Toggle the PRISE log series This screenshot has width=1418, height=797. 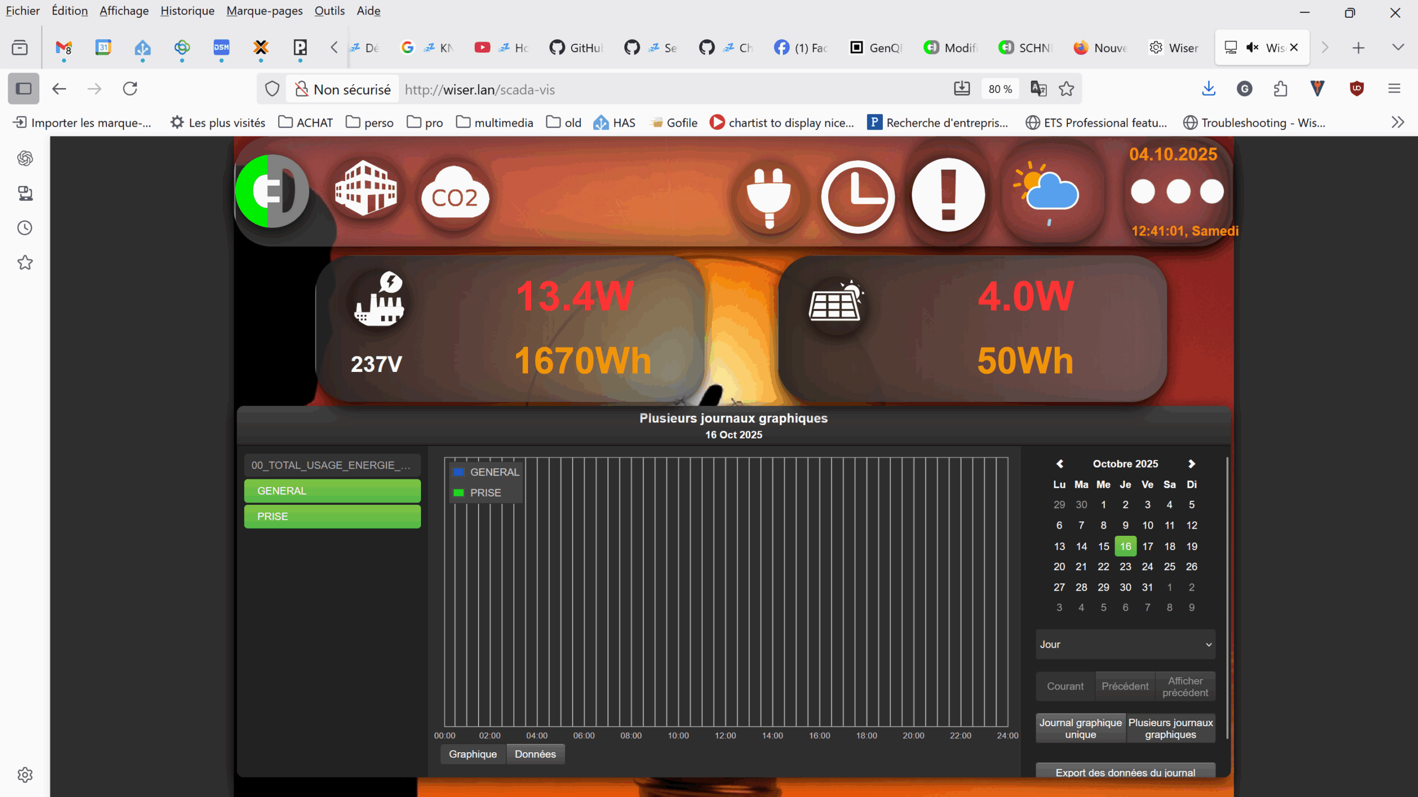click(332, 516)
